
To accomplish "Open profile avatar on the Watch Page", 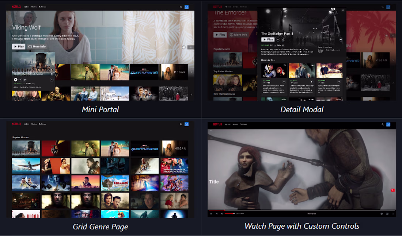I will (388, 124).
